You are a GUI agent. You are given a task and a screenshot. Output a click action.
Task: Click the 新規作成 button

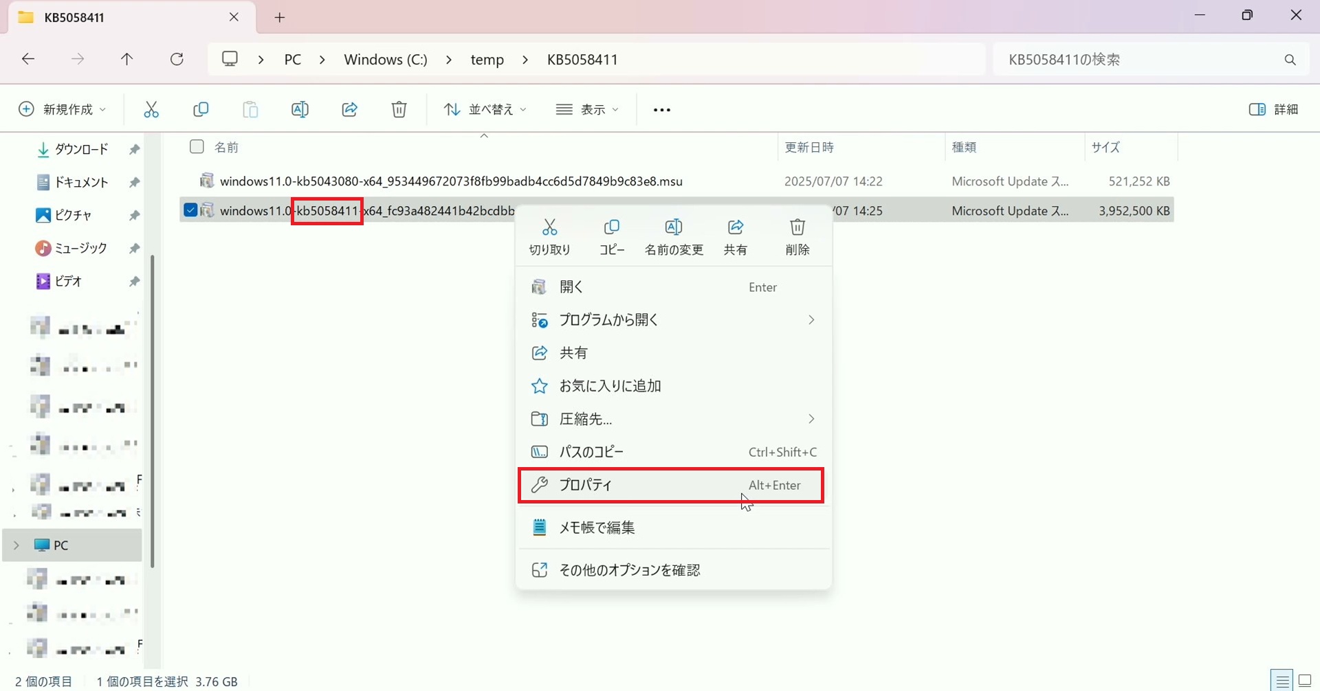(62, 110)
